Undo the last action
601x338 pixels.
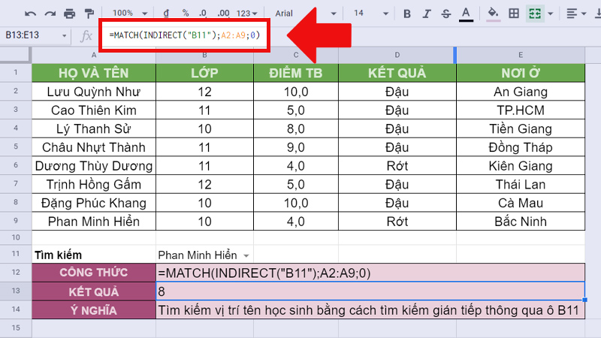click(x=30, y=14)
